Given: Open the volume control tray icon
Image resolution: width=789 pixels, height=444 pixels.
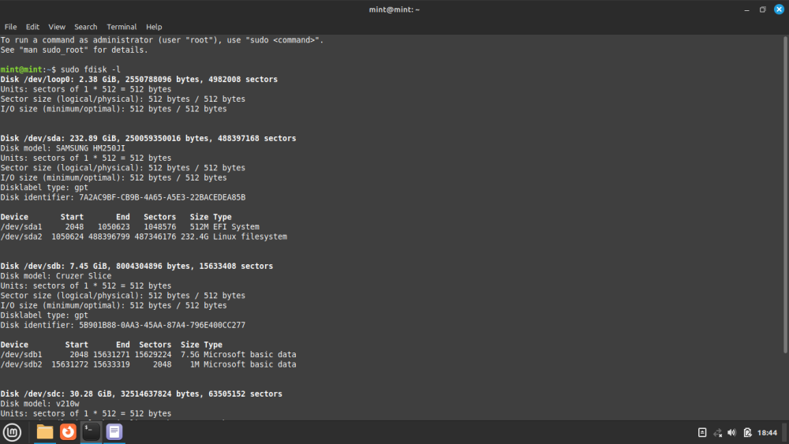Looking at the screenshot, I should point(732,432).
